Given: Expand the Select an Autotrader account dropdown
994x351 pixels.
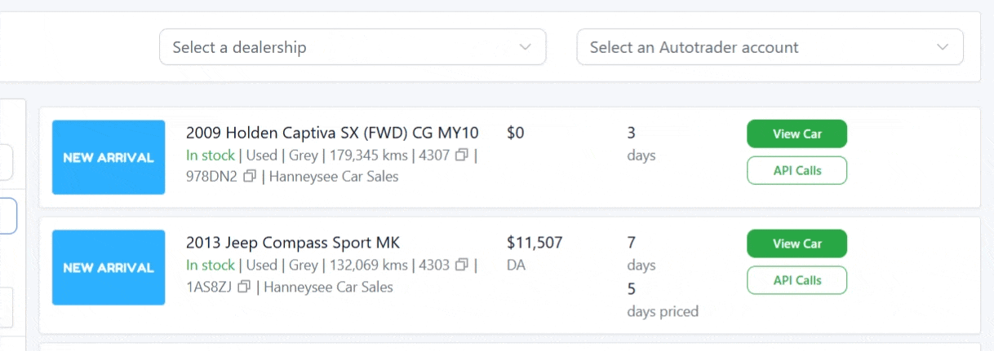Looking at the screenshot, I should tap(770, 47).
